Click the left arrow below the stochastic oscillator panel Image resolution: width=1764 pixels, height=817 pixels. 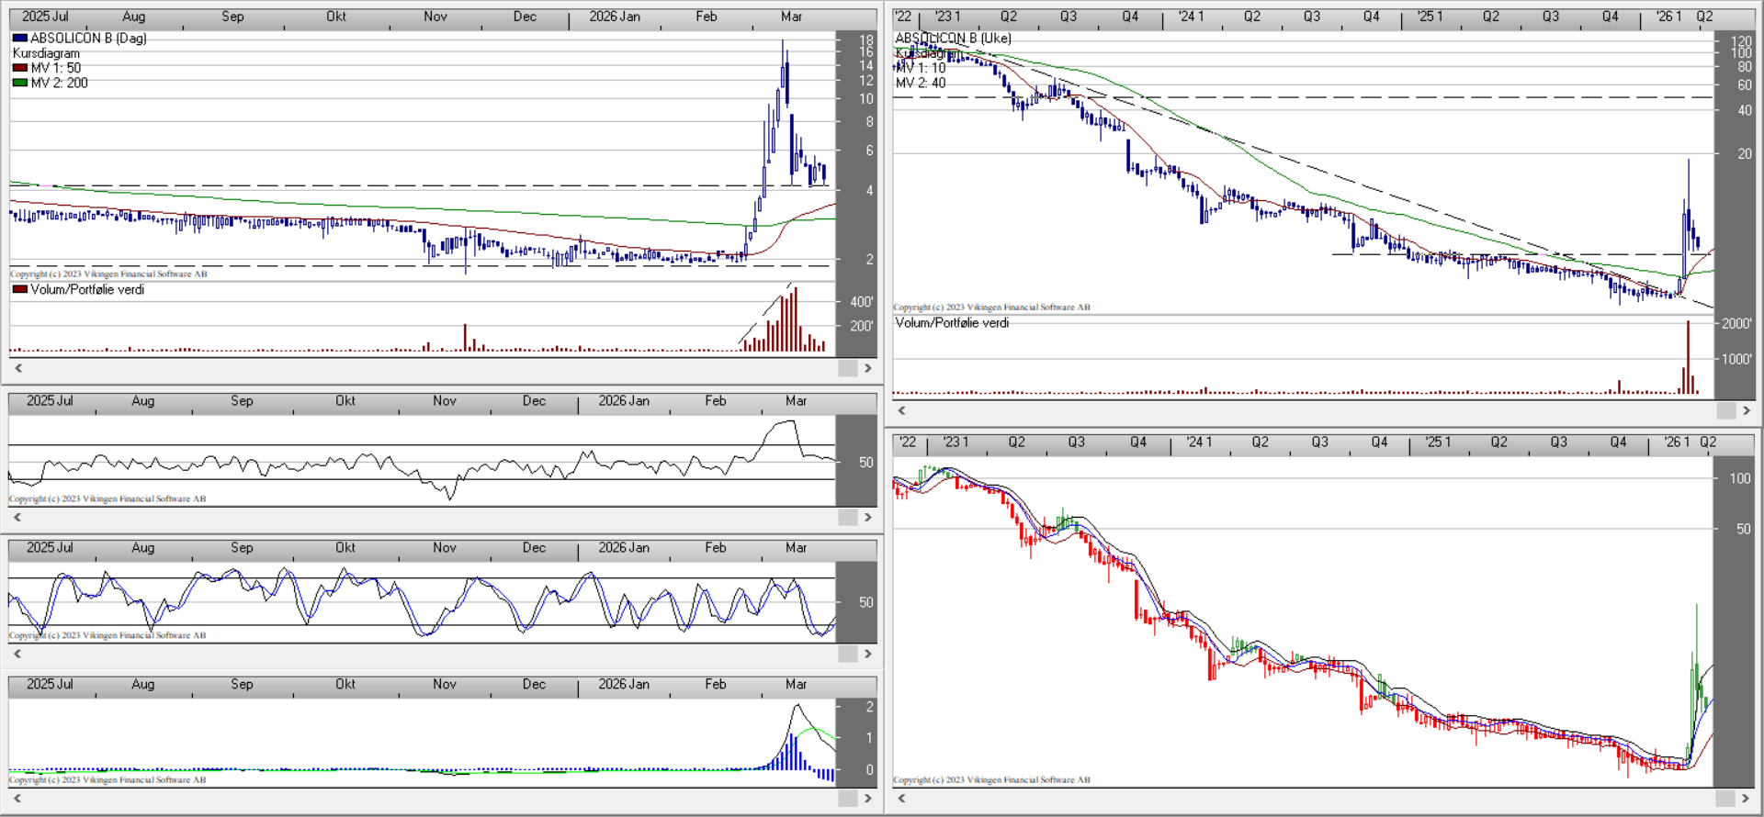click(x=17, y=654)
